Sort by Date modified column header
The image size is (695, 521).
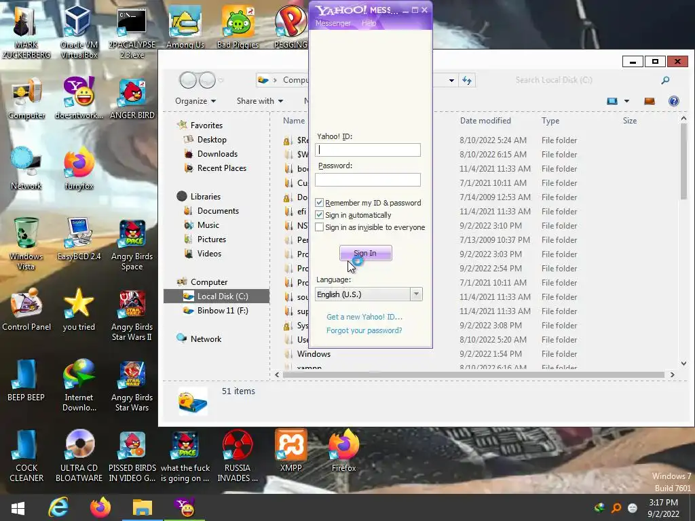coord(485,121)
